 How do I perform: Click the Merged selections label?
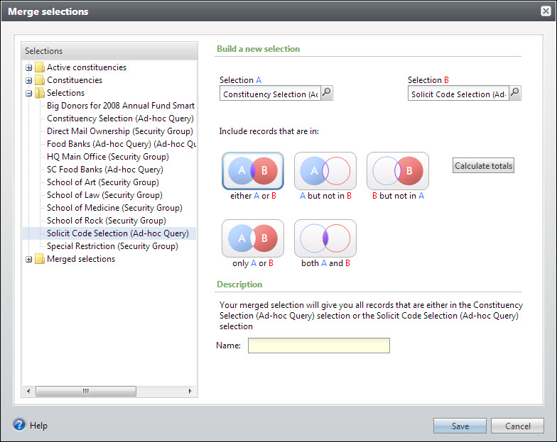click(81, 259)
